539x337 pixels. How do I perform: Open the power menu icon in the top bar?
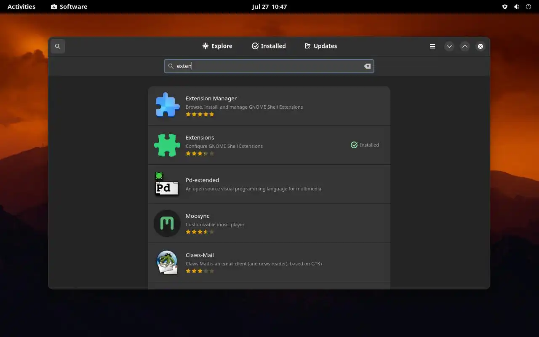coord(528,7)
